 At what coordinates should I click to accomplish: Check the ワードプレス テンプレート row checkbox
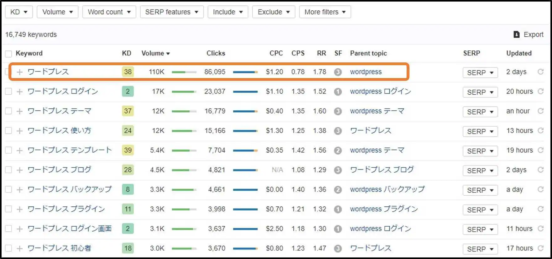(8, 150)
